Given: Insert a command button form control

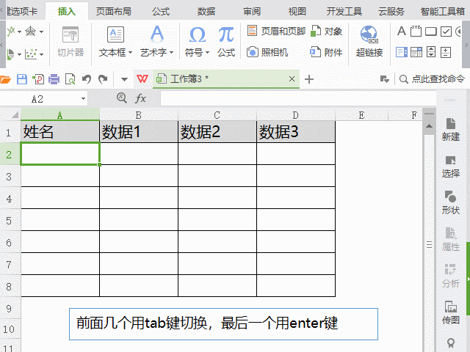Looking at the screenshot, I should [x=431, y=32].
